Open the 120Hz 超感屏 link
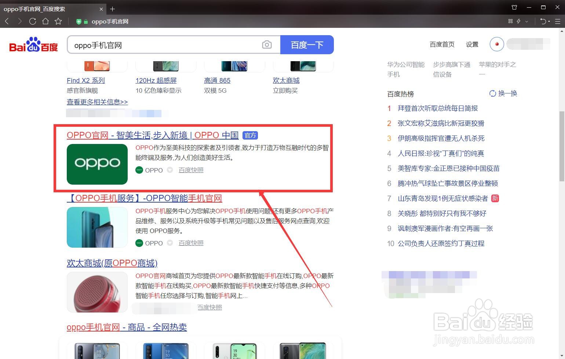The width and height of the screenshot is (565, 359). (x=156, y=81)
